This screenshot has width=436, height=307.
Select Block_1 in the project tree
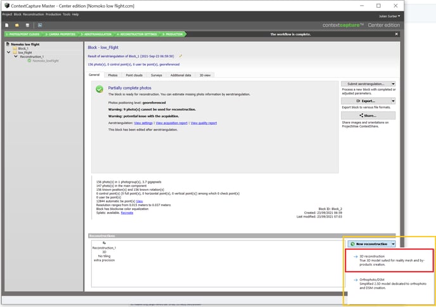(23, 48)
